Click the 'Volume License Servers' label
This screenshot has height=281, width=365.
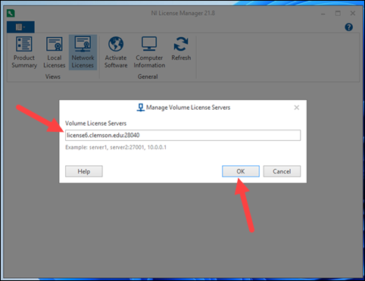[x=95, y=123]
